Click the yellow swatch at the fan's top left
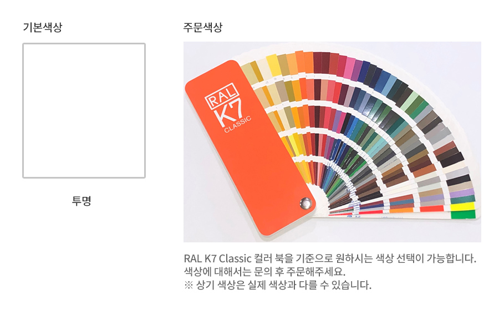 point(273,65)
